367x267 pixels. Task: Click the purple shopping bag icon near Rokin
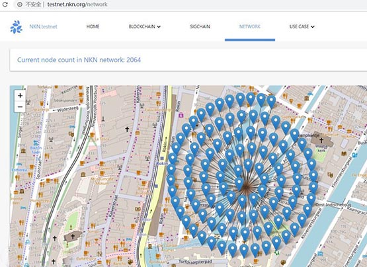pyautogui.click(x=181, y=115)
